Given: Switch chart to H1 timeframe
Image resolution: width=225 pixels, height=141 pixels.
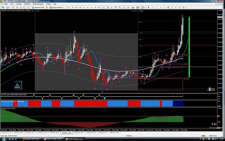Looking at the screenshot, I should click(x=84, y=7).
